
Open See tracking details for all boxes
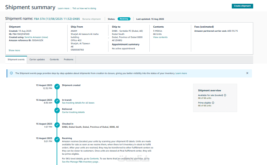pyautogui.click(x=78, y=103)
